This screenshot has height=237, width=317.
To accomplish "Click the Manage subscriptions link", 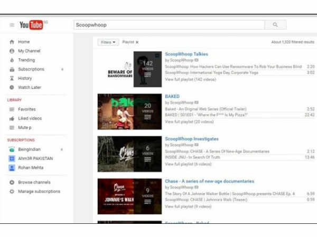I will click(39, 191).
